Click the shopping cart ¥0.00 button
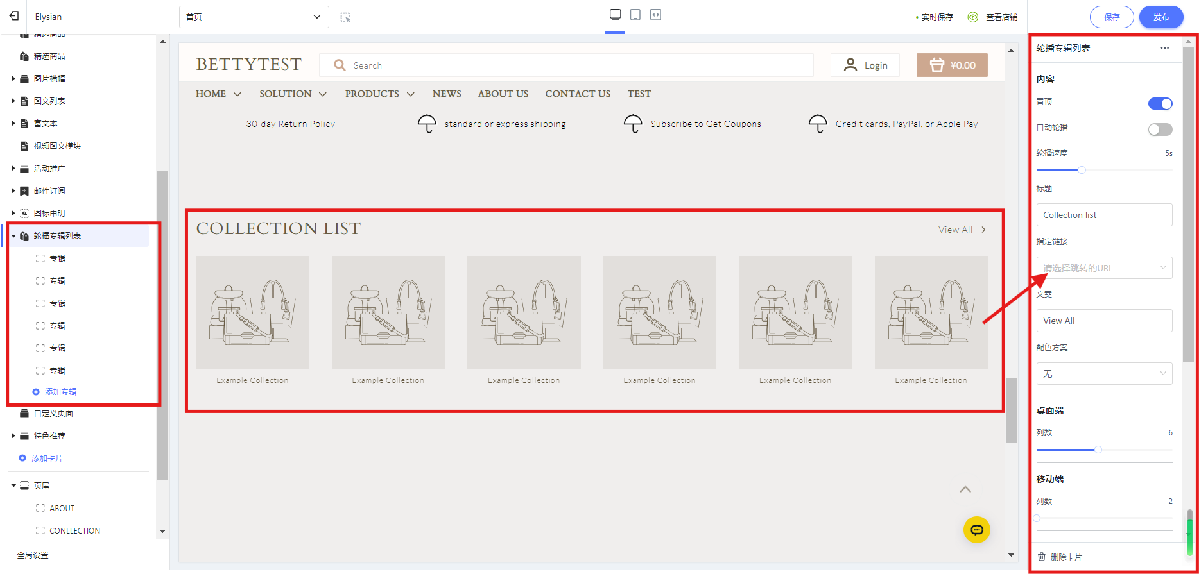Image resolution: width=1199 pixels, height=574 pixels. [x=952, y=65]
